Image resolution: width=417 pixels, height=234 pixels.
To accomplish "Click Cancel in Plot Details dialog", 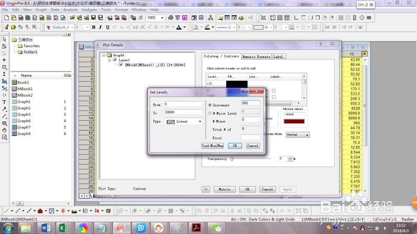I will coord(267,189).
